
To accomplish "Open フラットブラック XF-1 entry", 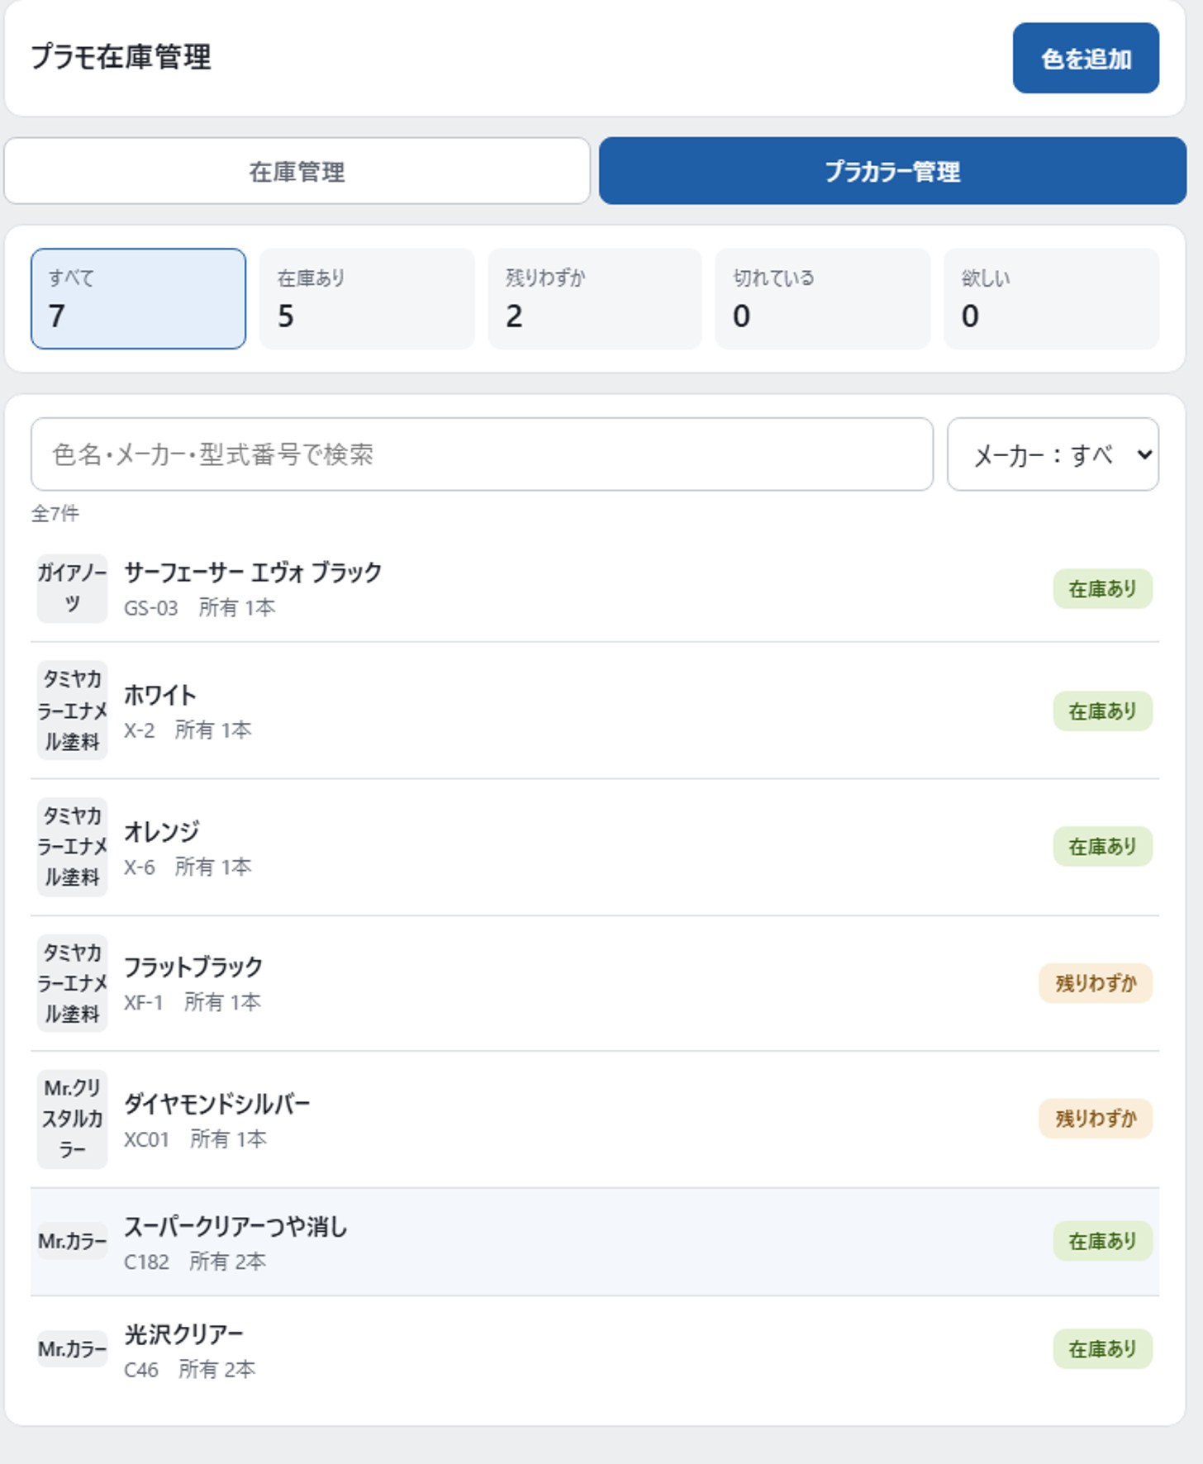I will point(595,983).
